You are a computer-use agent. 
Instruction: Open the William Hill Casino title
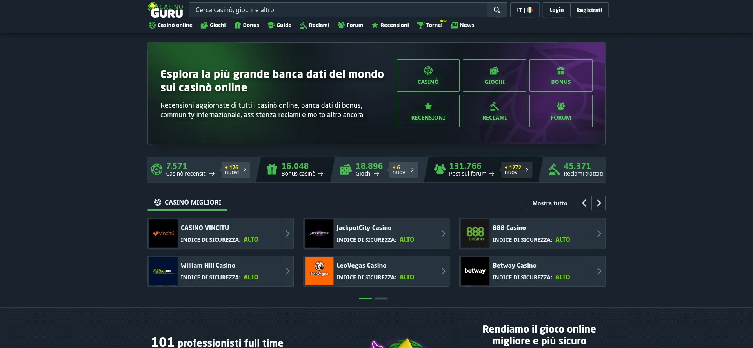[208, 265]
